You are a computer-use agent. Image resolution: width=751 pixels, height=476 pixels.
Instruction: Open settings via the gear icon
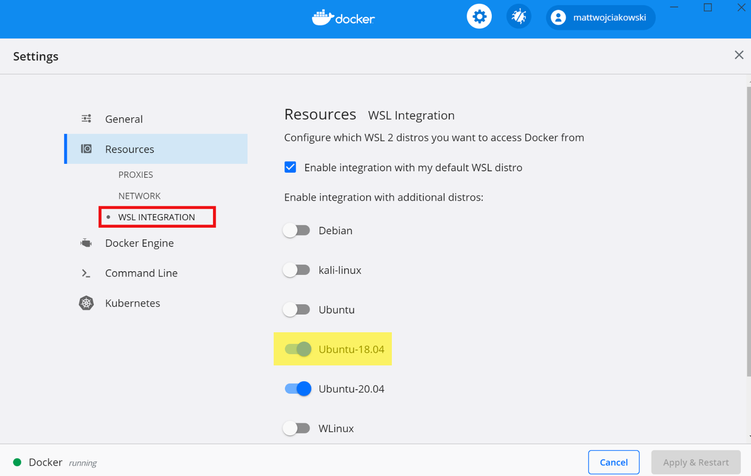479,17
